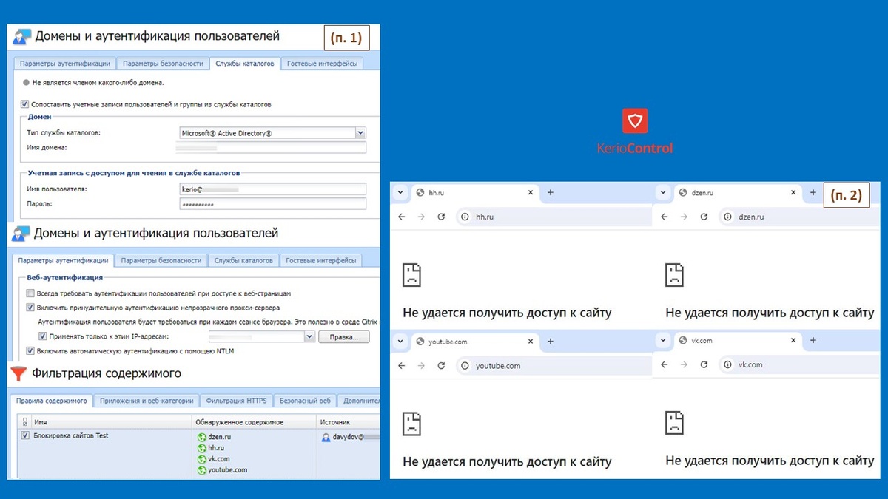
Task: Go back in the hh.ru browser window
Action: (x=401, y=217)
